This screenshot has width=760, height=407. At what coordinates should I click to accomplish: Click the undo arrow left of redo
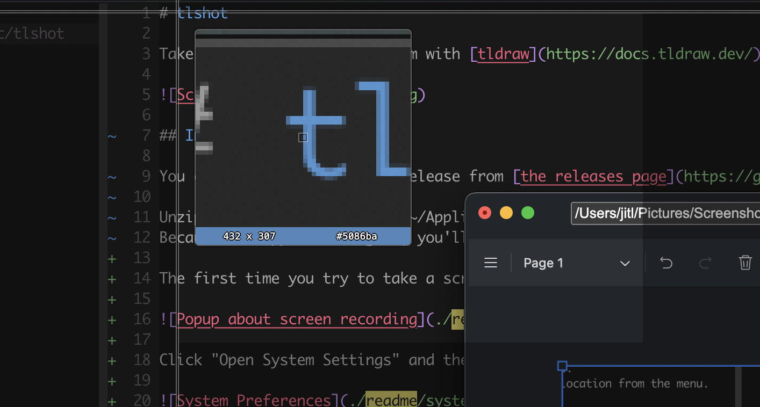(x=666, y=263)
